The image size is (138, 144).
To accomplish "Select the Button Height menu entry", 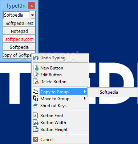I will coord(60,130).
